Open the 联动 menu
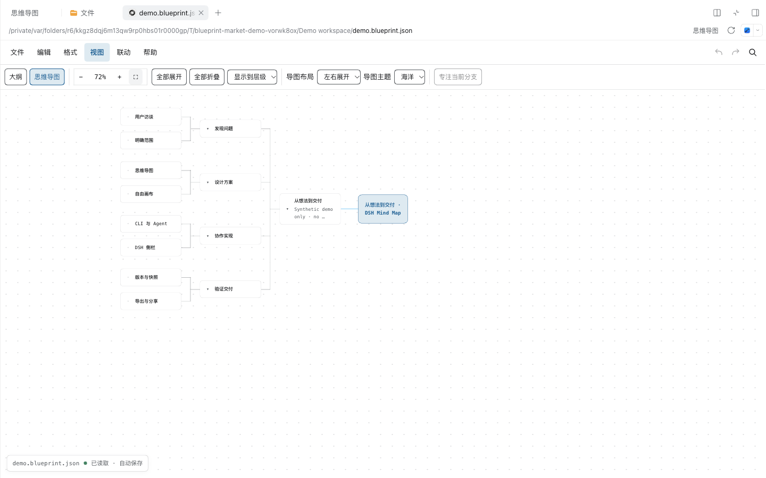This screenshot has height=478, width=766. click(x=124, y=52)
